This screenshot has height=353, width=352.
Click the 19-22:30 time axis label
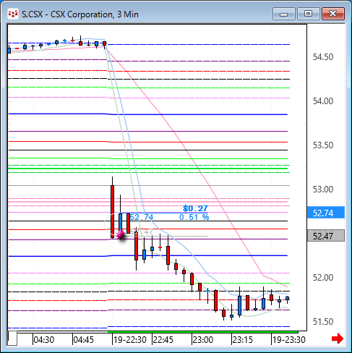pos(130,340)
